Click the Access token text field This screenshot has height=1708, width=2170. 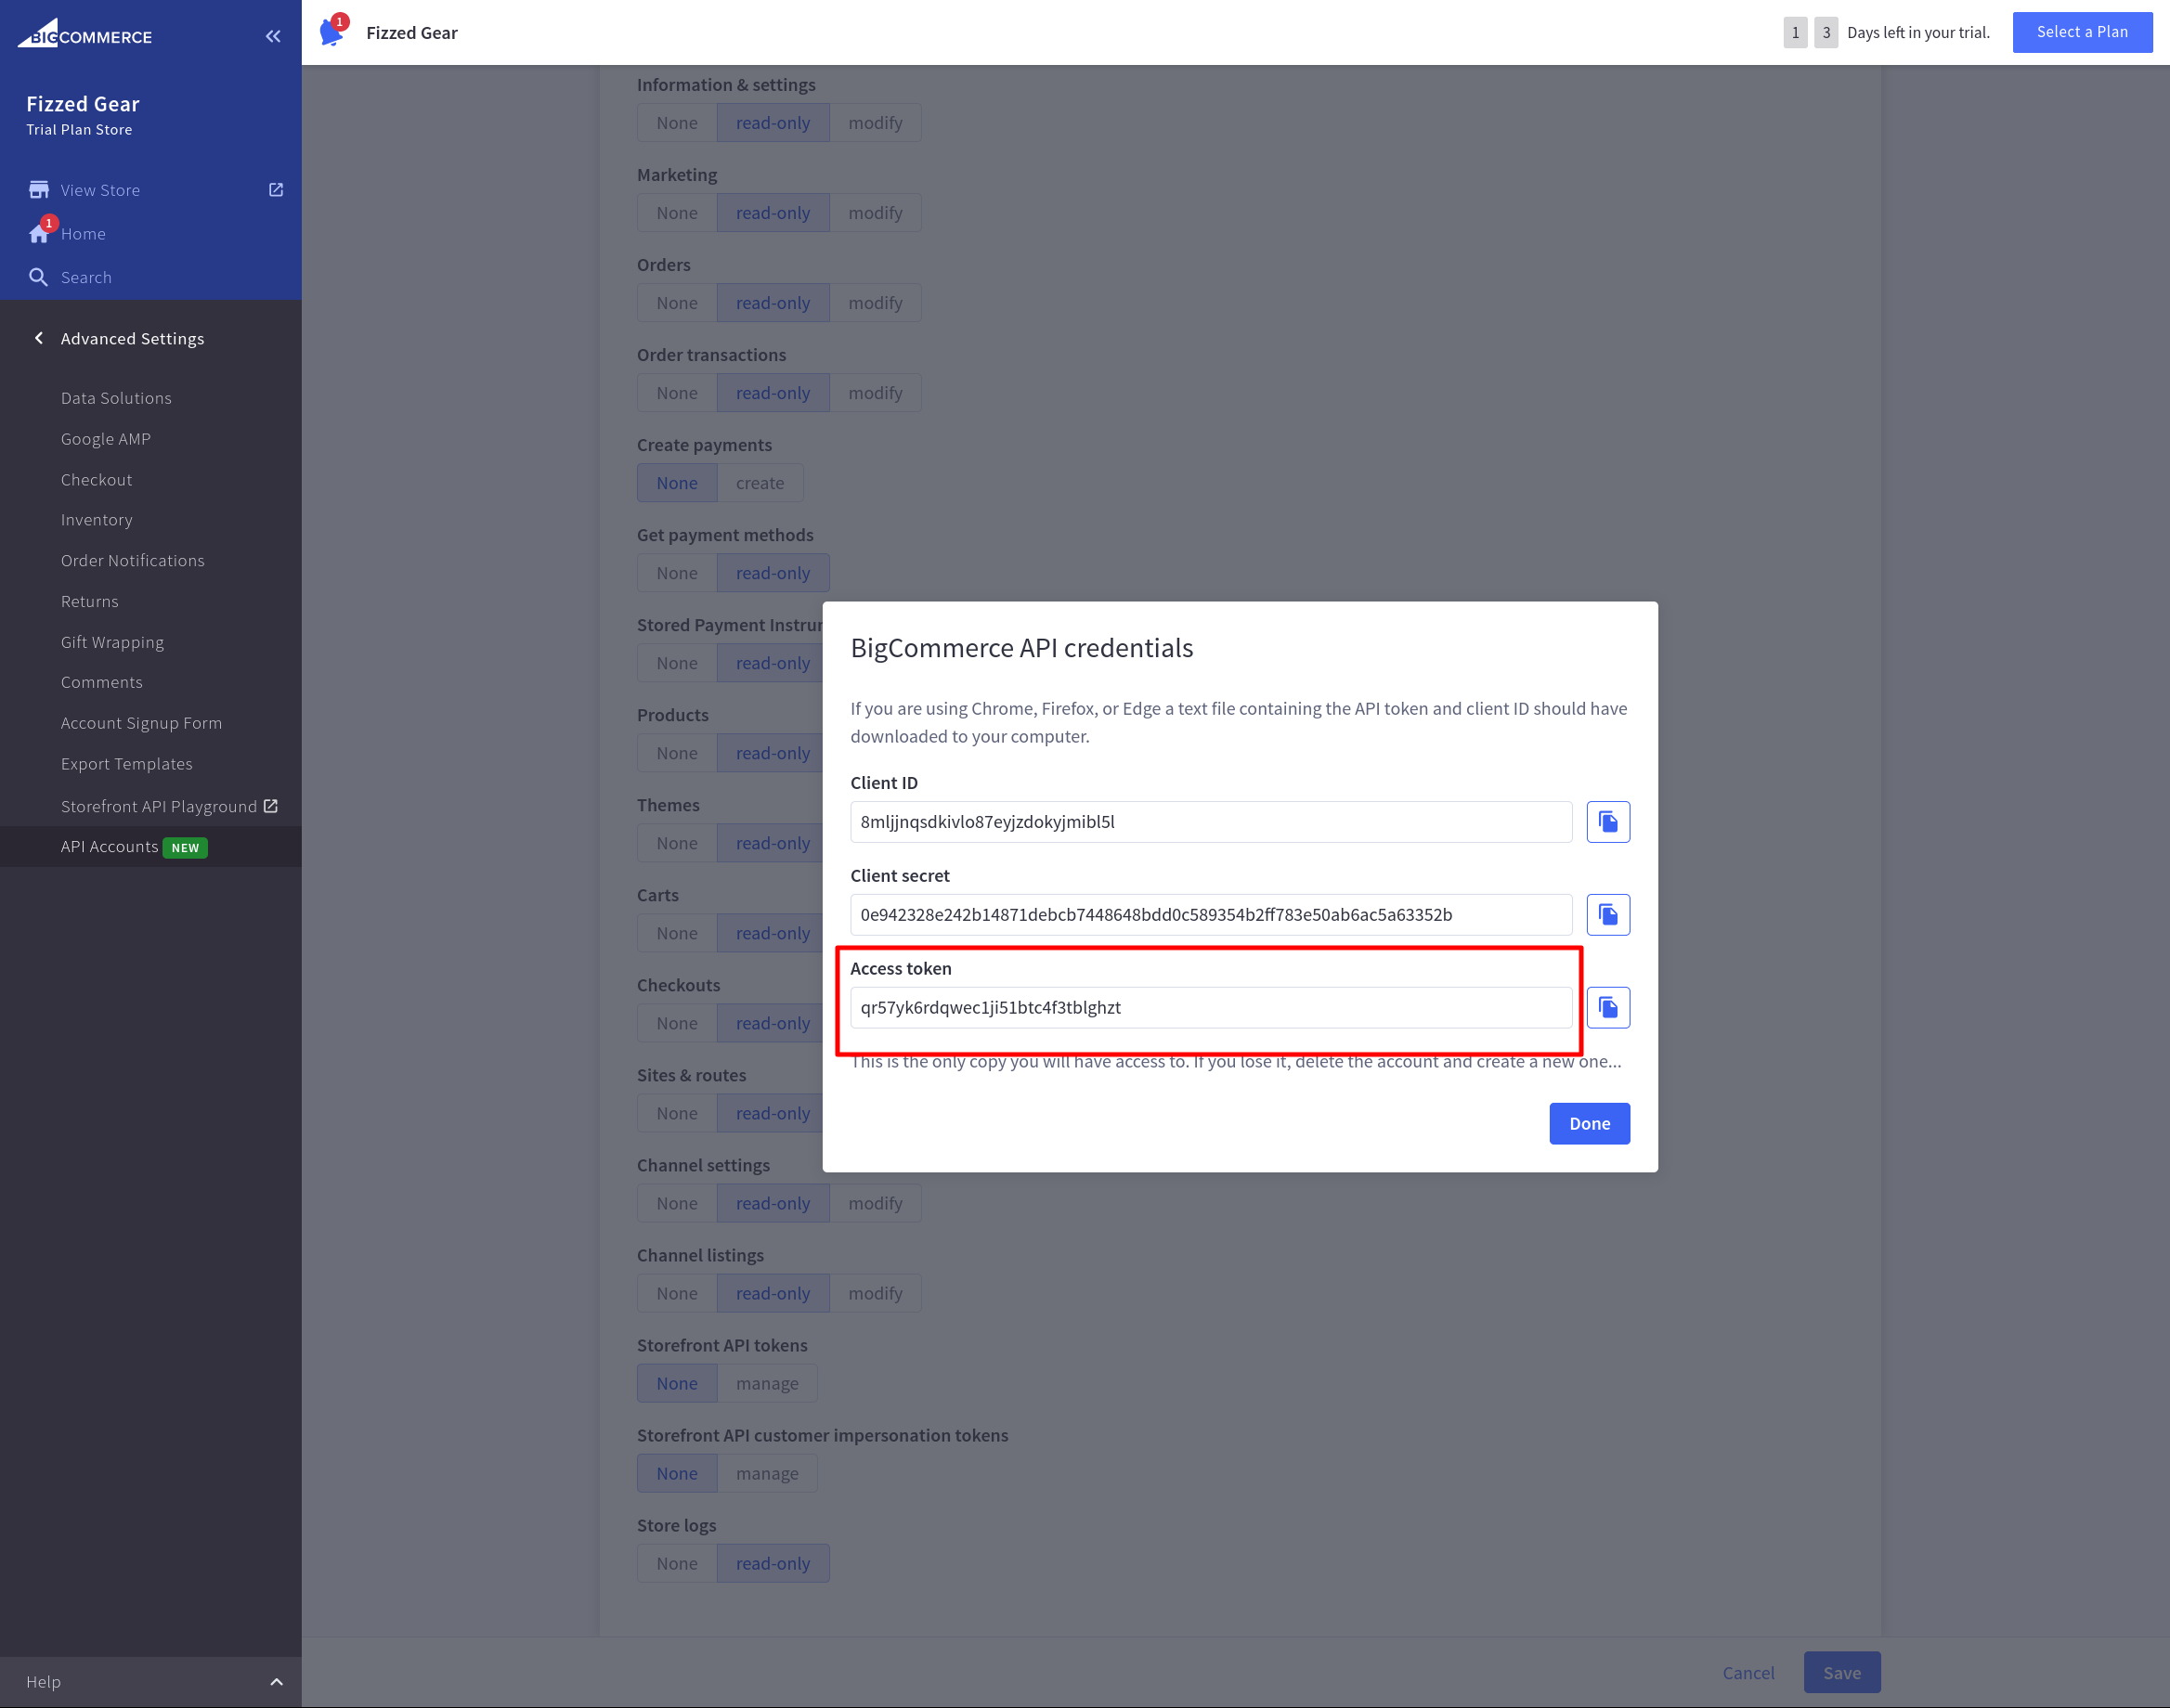[1209, 1007]
